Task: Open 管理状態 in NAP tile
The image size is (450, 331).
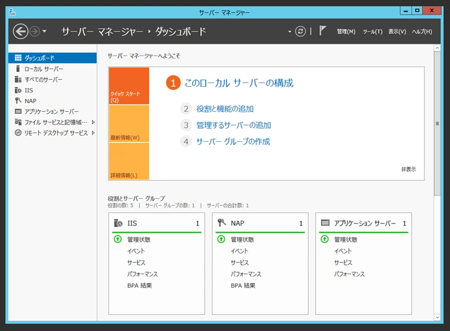Action: pos(242,239)
